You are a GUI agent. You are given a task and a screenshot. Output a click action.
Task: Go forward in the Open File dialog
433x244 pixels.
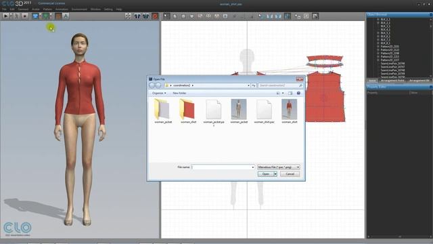tap(158, 85)
